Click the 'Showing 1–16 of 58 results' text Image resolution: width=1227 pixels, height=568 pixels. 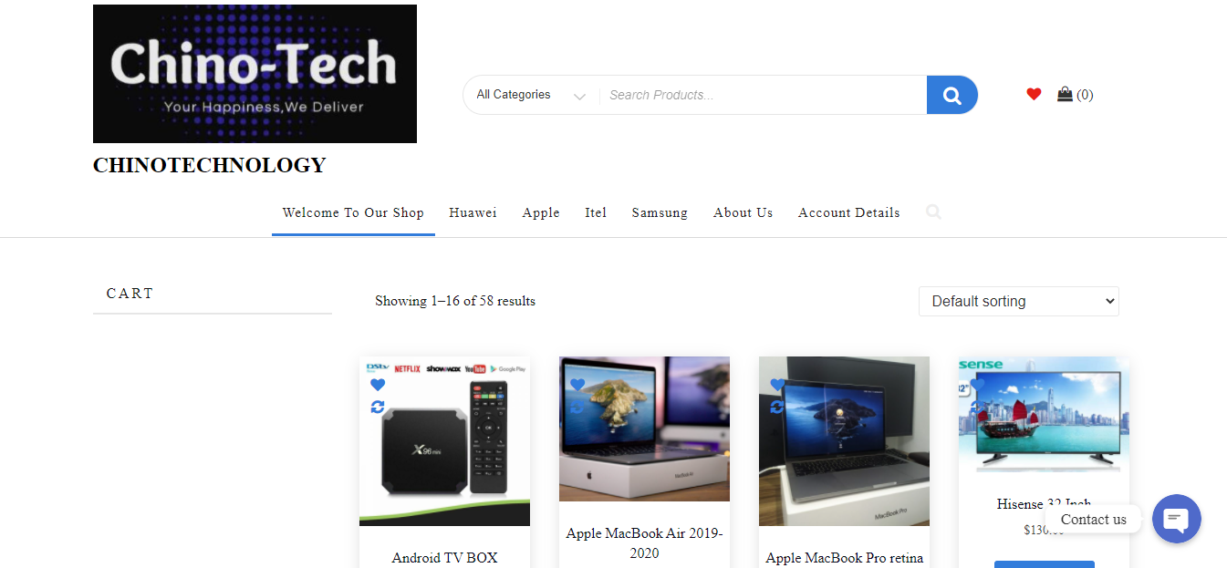(455, 301)
